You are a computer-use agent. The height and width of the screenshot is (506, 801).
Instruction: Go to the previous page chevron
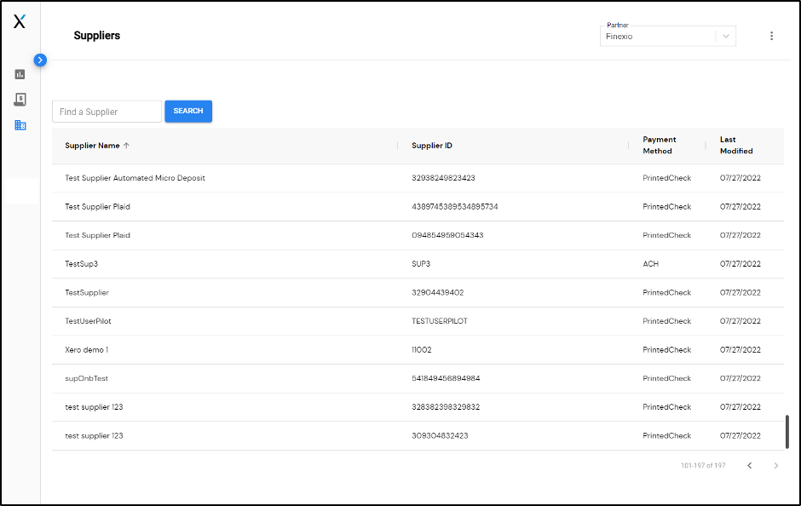(750, 466)
